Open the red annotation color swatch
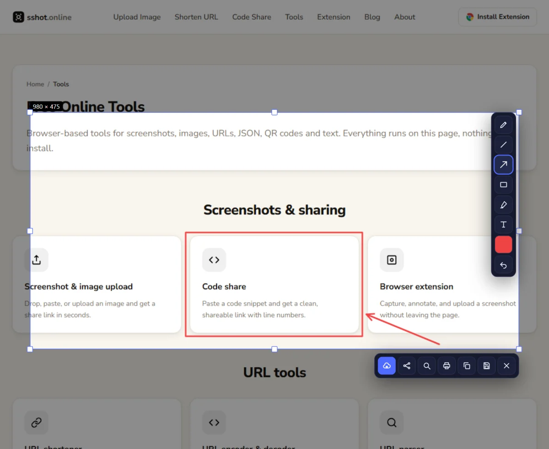 coord(503,245)
